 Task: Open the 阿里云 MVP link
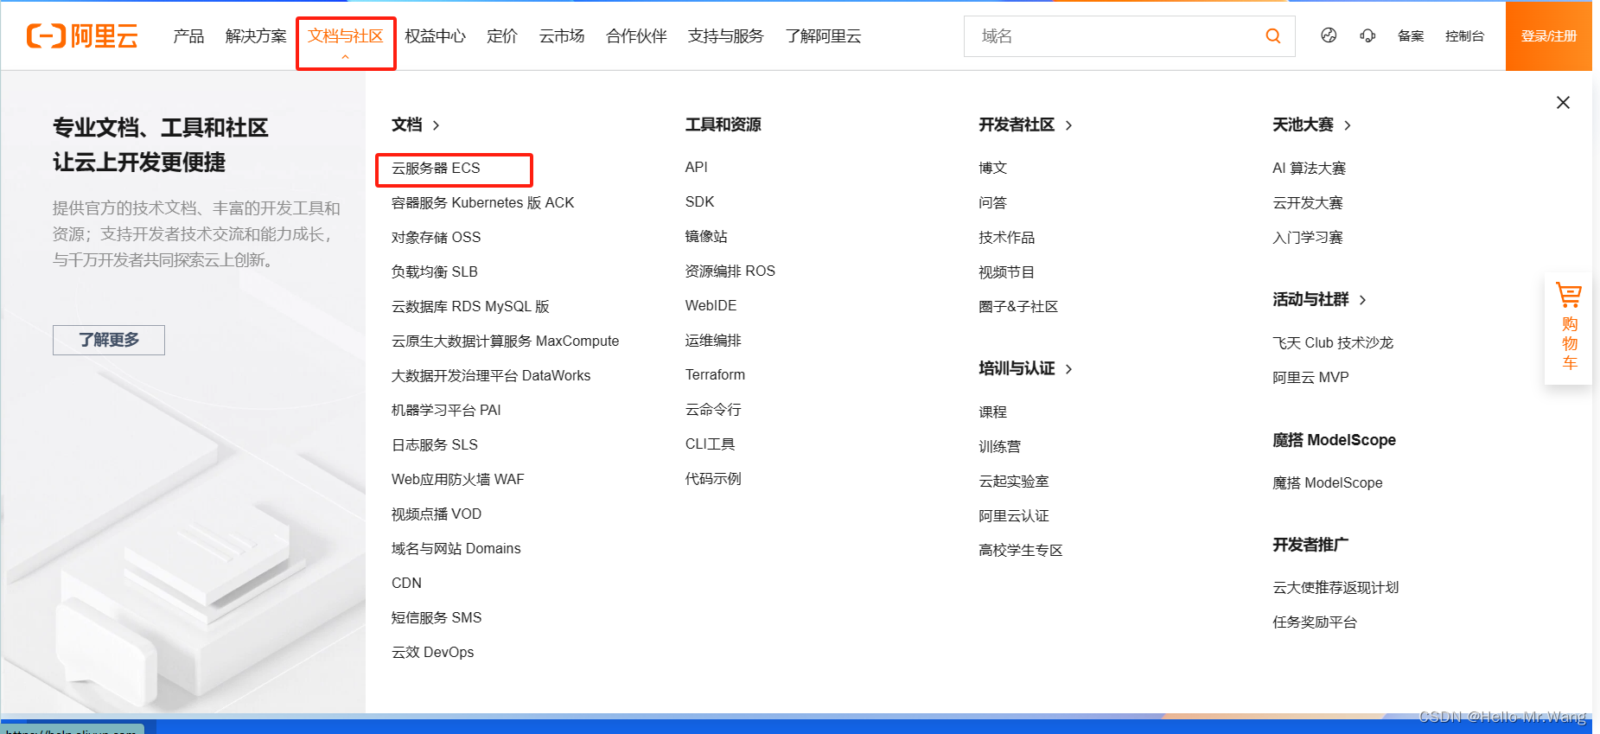(1310, 377)
